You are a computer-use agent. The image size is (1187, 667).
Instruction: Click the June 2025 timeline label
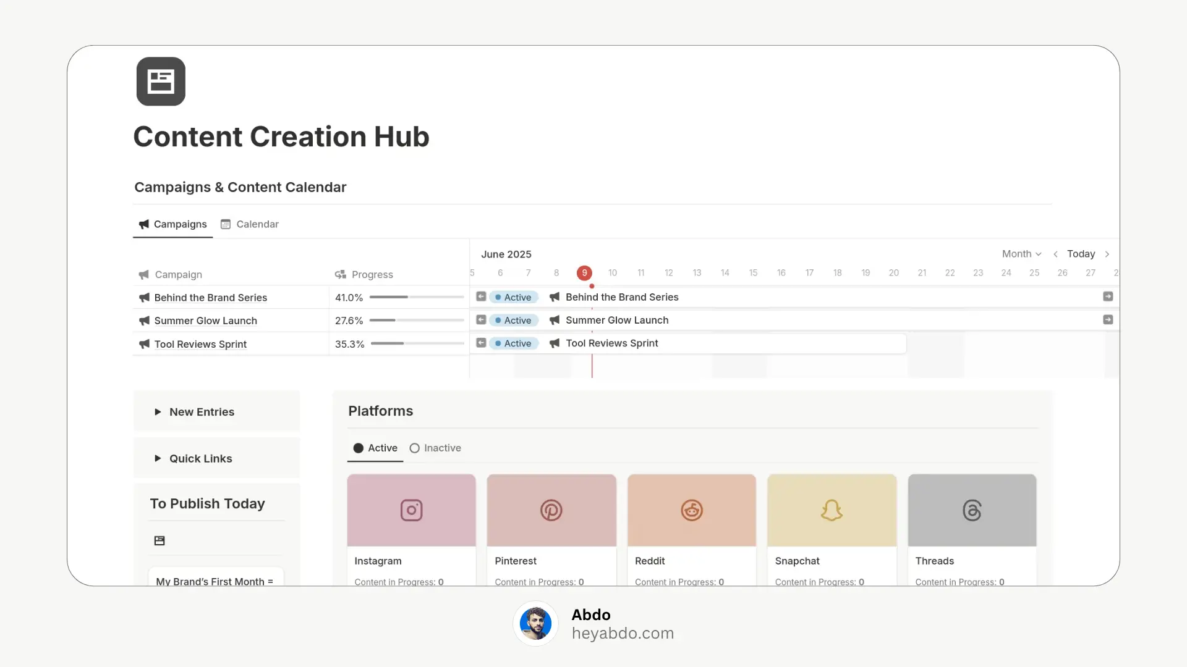point(506,254)
